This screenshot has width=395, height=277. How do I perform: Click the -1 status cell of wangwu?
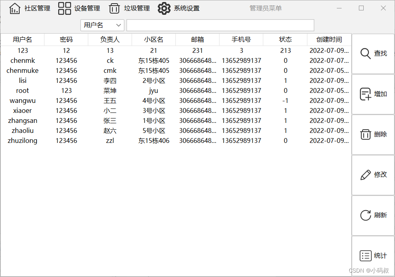pyautogui.click(x=285, y=101)
